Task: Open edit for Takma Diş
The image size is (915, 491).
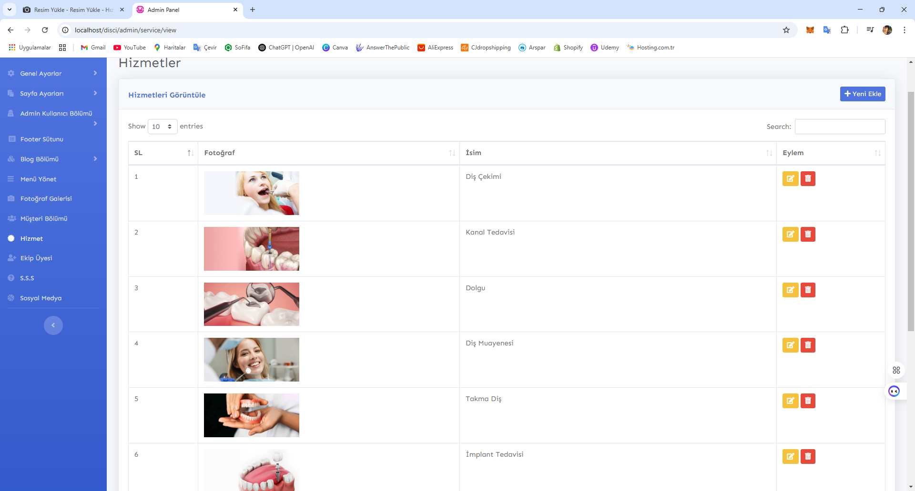Action: click(790, 401)
